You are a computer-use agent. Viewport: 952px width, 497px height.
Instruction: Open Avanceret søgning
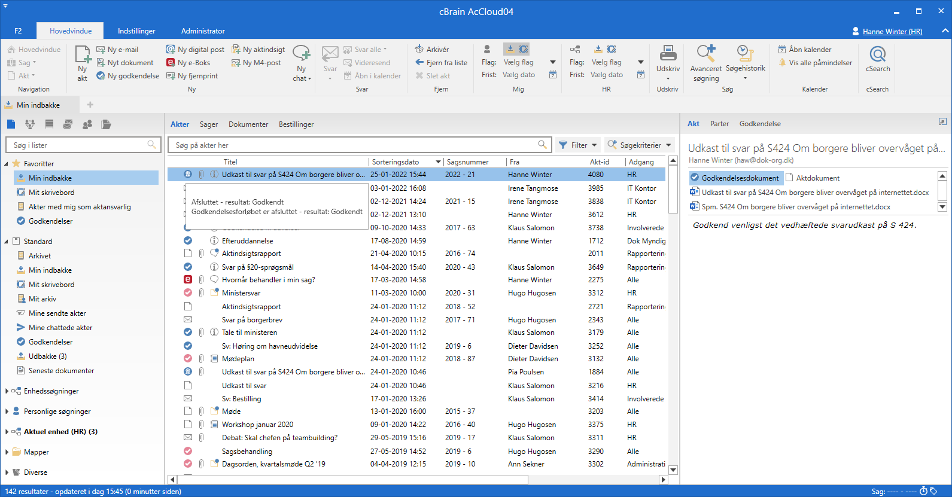pos(706,63)
